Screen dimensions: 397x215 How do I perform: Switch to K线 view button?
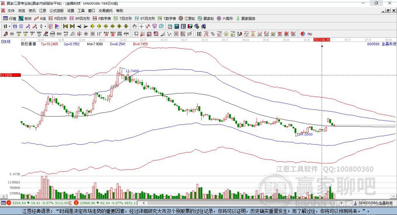[40, 19]
